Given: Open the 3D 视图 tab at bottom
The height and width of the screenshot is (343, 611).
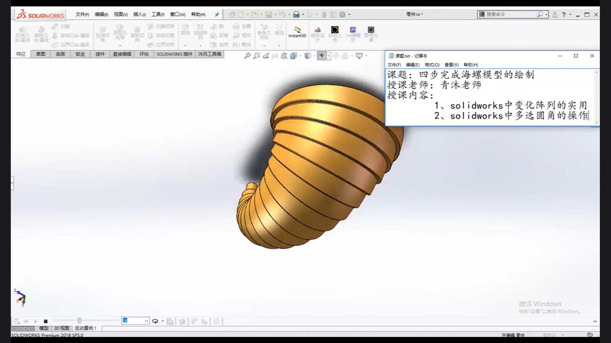Looking at the screenshot, I should click(61, 328).
